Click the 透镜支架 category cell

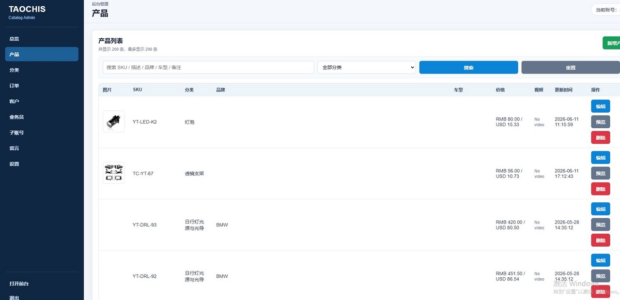[x=194, y=173]
